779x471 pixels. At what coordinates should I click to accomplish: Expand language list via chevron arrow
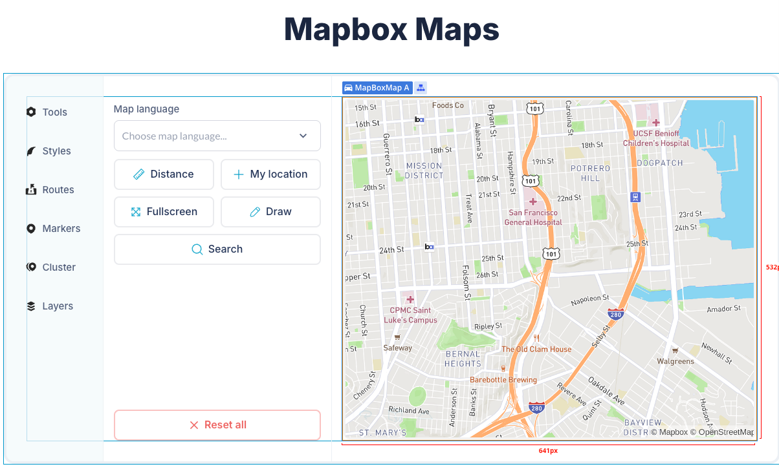(303, 136)
